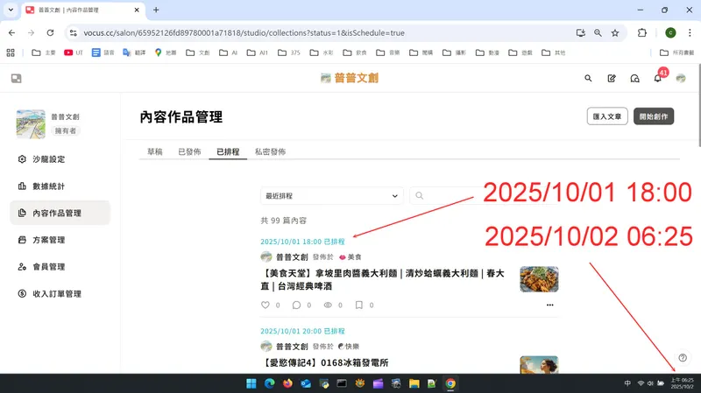
Task: Open the notifications bell with badge 41
Action: [658, 78]
